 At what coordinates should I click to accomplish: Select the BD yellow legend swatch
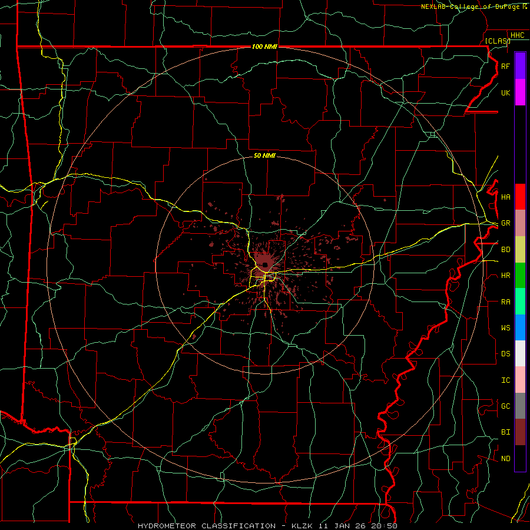520,250
